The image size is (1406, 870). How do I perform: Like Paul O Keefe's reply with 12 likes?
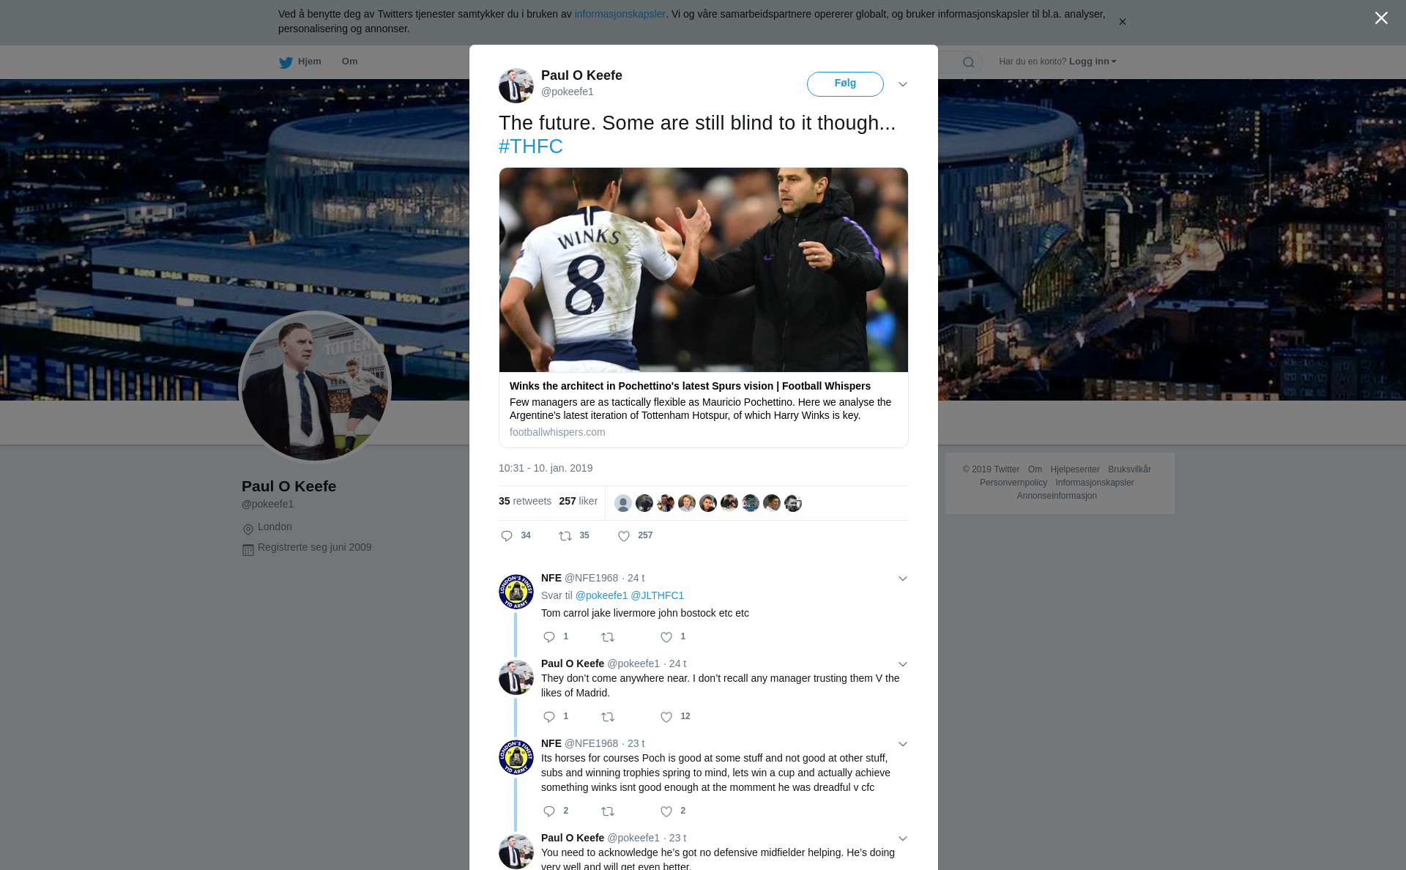coord(666,717)
